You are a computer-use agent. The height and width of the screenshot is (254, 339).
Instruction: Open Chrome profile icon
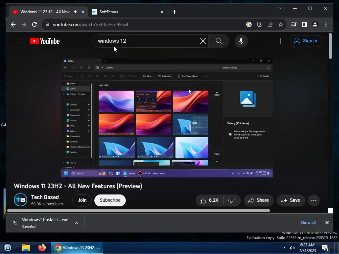pos(315,24)
